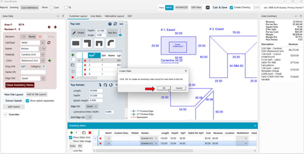Screen dimensions: 304x154
Task: Rotate top counterclockwise in Top Details
Action: coord(111,85)
